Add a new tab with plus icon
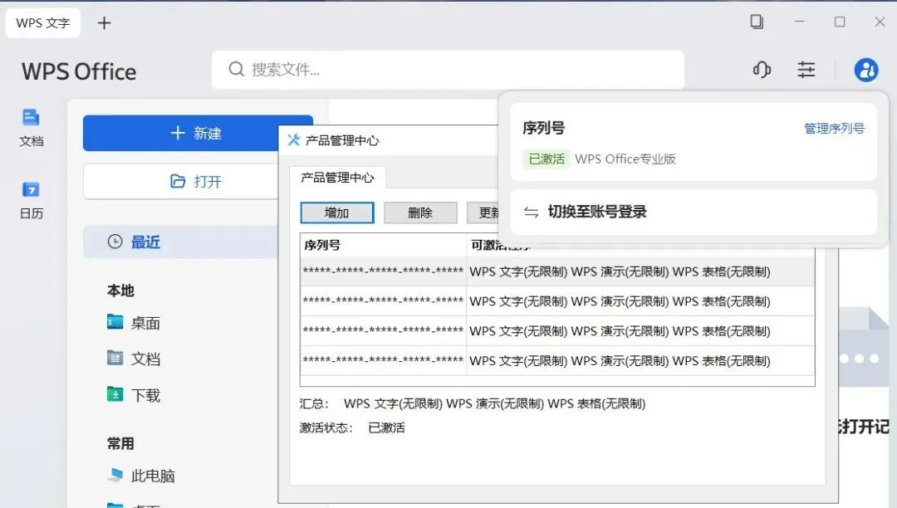 coord(104,23)
